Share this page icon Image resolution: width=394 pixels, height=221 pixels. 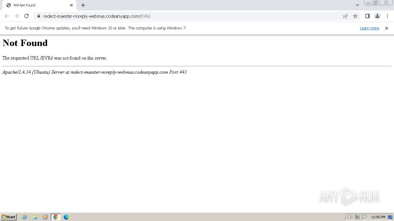[345, 16]
